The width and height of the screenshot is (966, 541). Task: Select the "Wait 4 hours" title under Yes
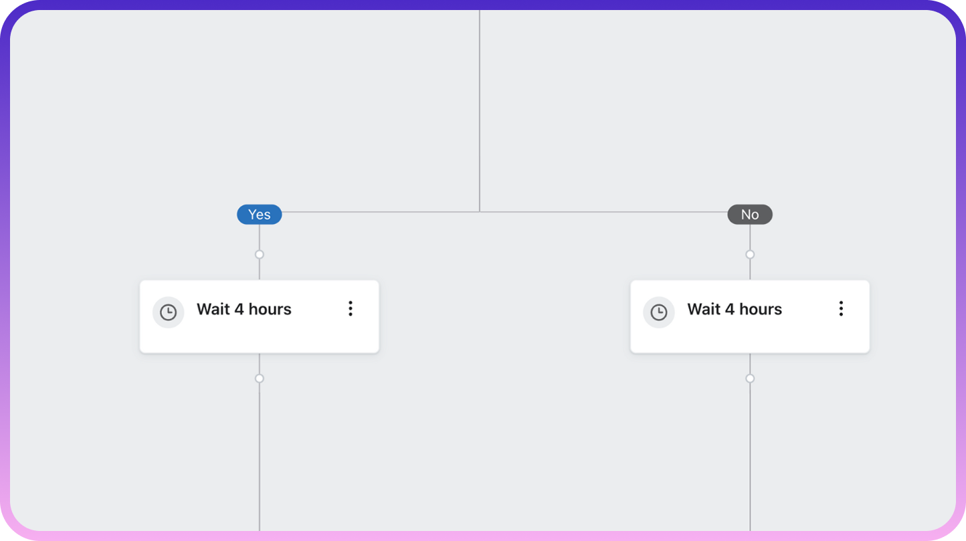pos(244,309)
